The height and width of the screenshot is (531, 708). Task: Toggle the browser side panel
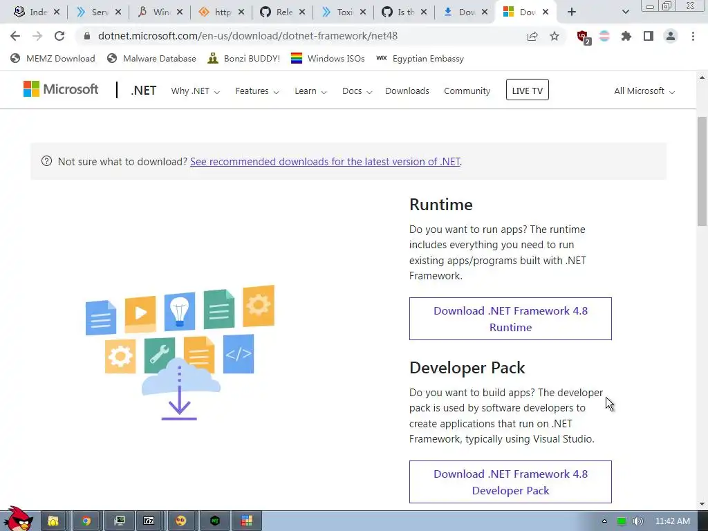pos(649,36)
